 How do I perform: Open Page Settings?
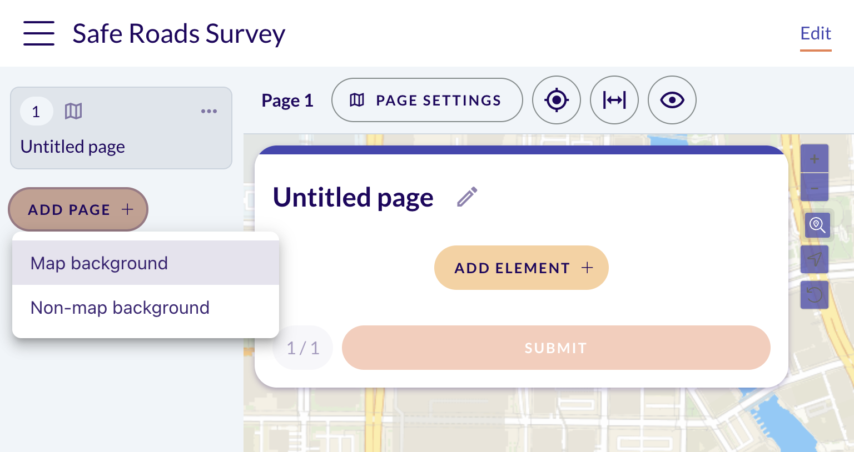point(427,100)
